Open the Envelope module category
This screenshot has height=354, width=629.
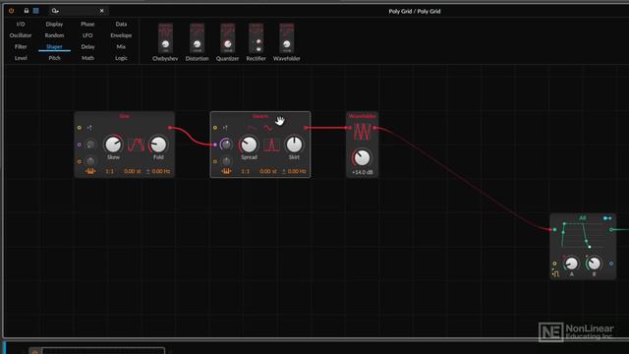coord(121,35)
